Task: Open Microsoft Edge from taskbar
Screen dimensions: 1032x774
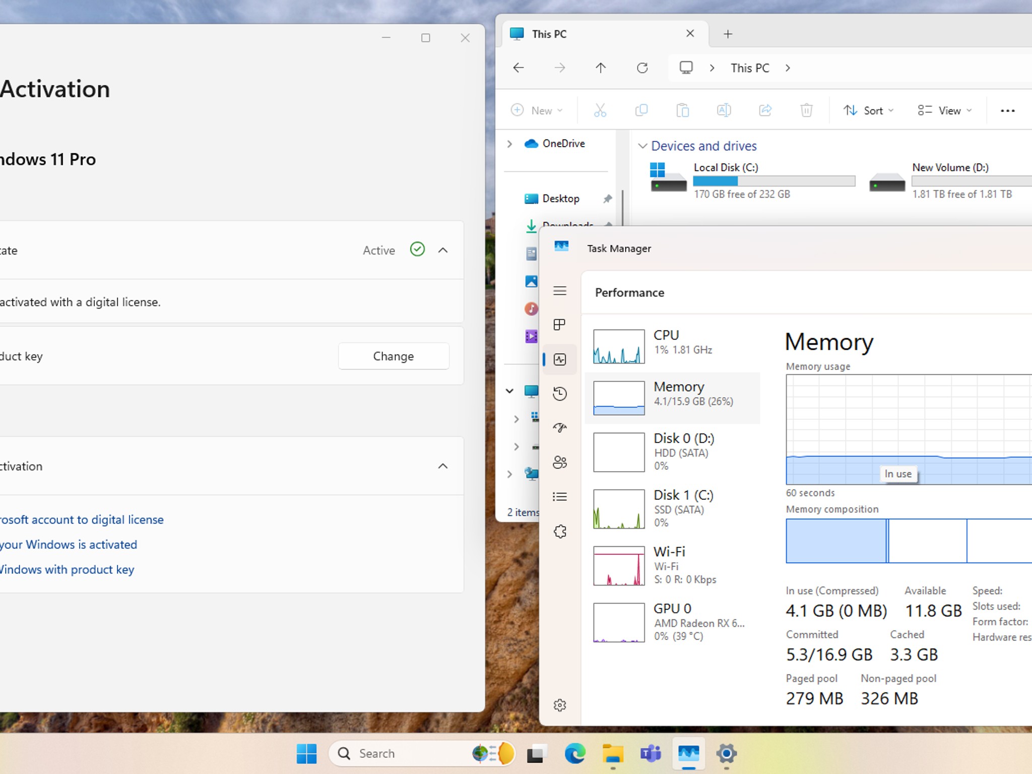Action: (x=574, y=754)
